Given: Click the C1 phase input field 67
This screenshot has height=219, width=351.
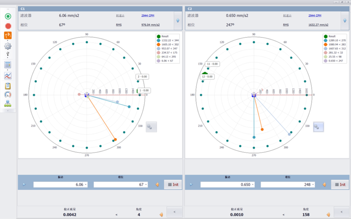Looking at the screenshot, I should coord(121,185).
